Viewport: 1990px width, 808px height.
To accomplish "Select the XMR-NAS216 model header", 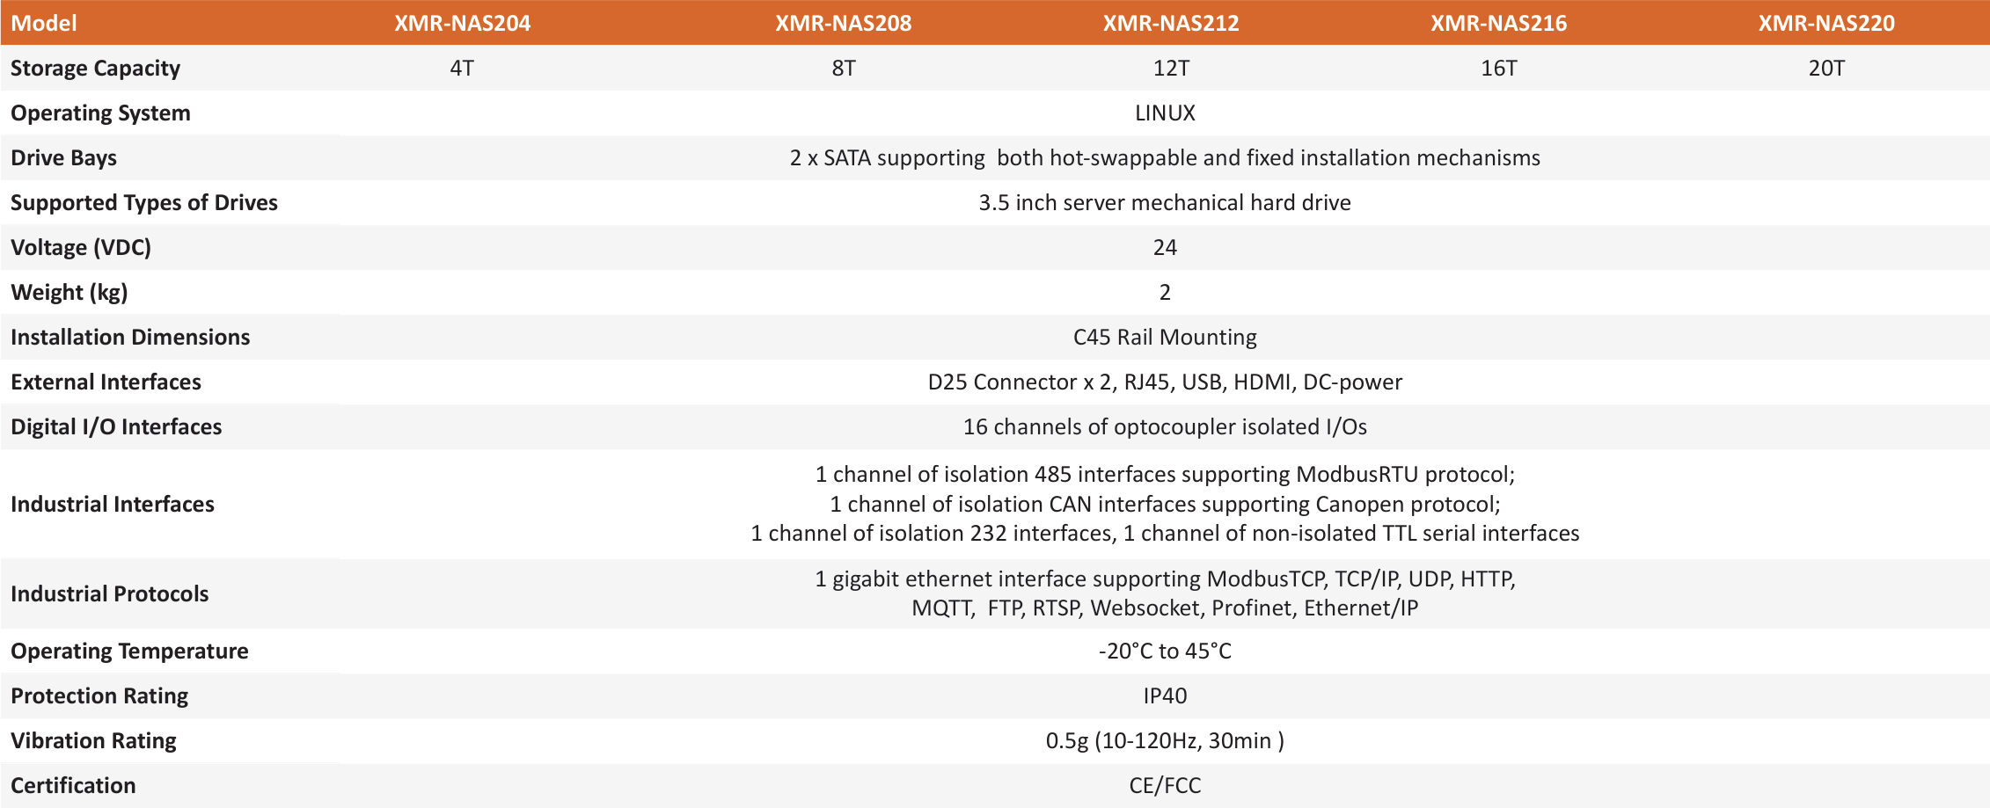I will pyautogui.click(x=1498, y=23).
